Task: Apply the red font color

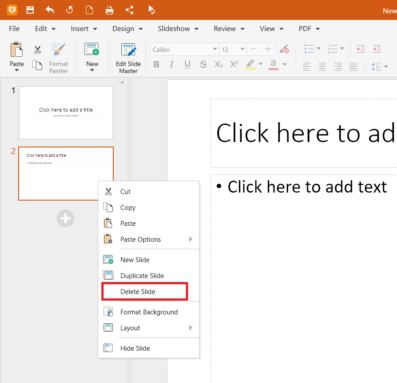Action: pyautogui.click(x=274, y=64)
